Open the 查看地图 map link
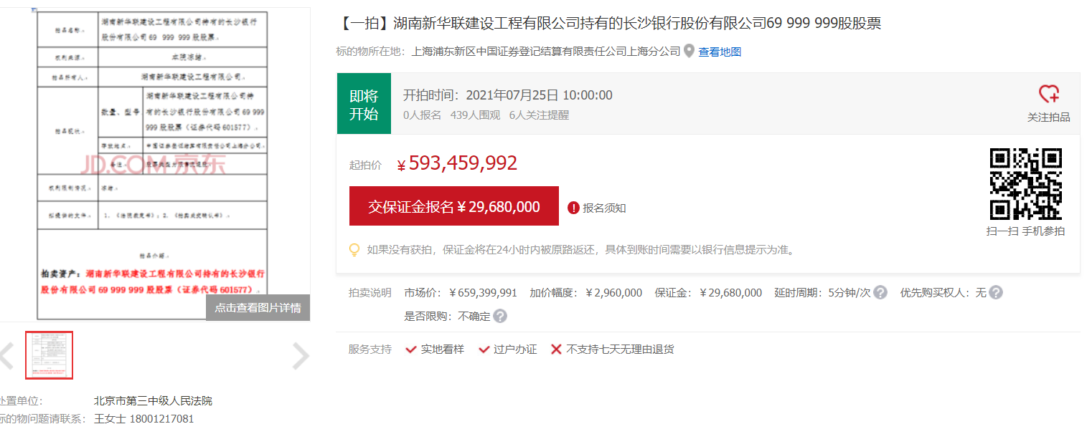 pos(720,52)
